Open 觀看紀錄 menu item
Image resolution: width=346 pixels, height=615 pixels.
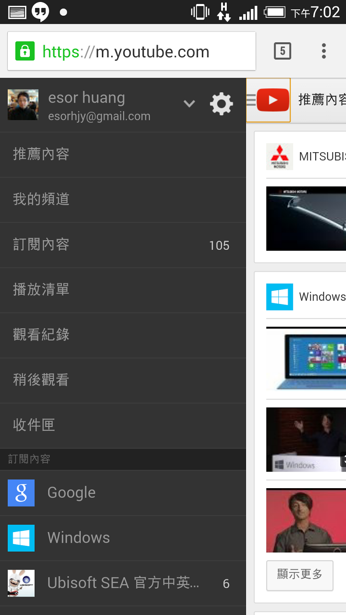(123, 335)
